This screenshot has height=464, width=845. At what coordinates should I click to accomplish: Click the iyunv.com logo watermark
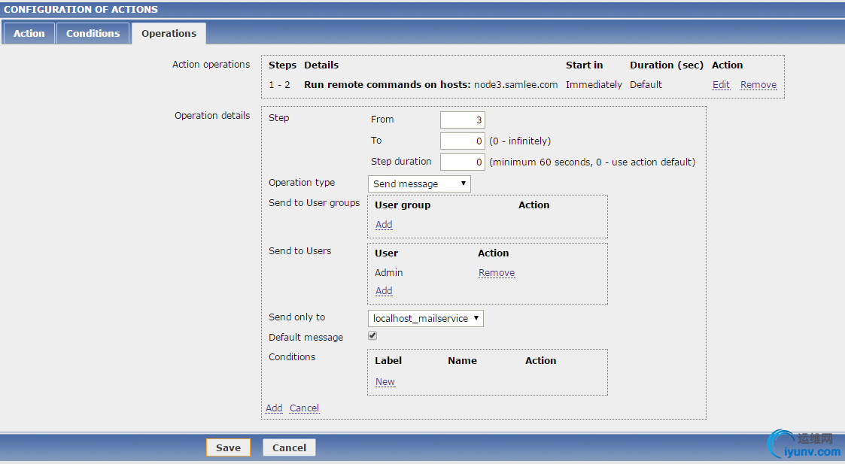(804, 445)
